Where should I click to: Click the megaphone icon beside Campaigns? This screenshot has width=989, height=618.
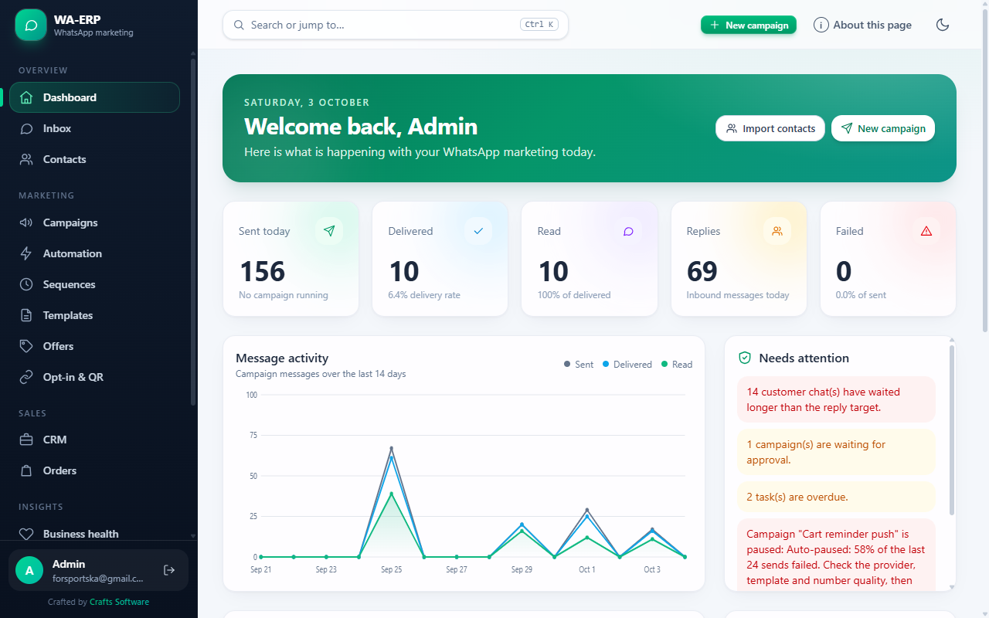pyautogui.click(x=26, y=222)
